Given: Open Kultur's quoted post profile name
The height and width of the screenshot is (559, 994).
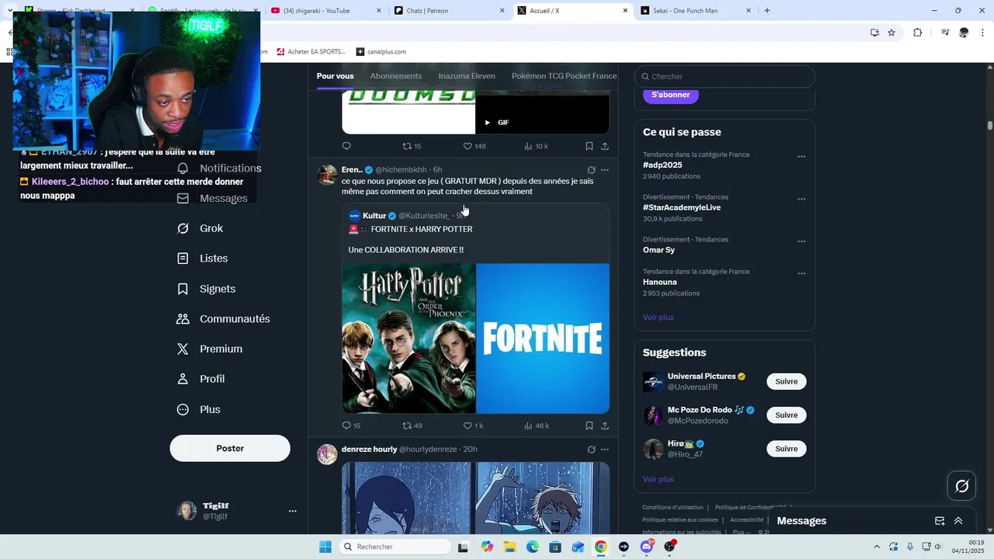Looking at the screenshot, I should 374,216.
